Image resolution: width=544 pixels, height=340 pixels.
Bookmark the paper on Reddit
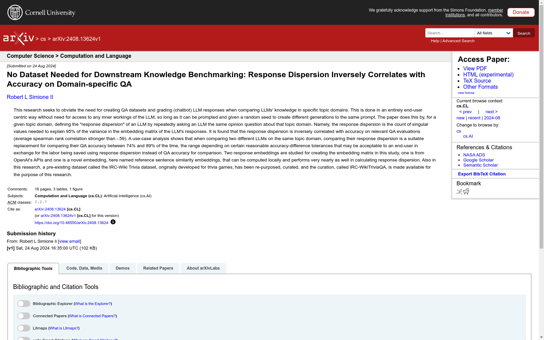[x=466, y=192]
